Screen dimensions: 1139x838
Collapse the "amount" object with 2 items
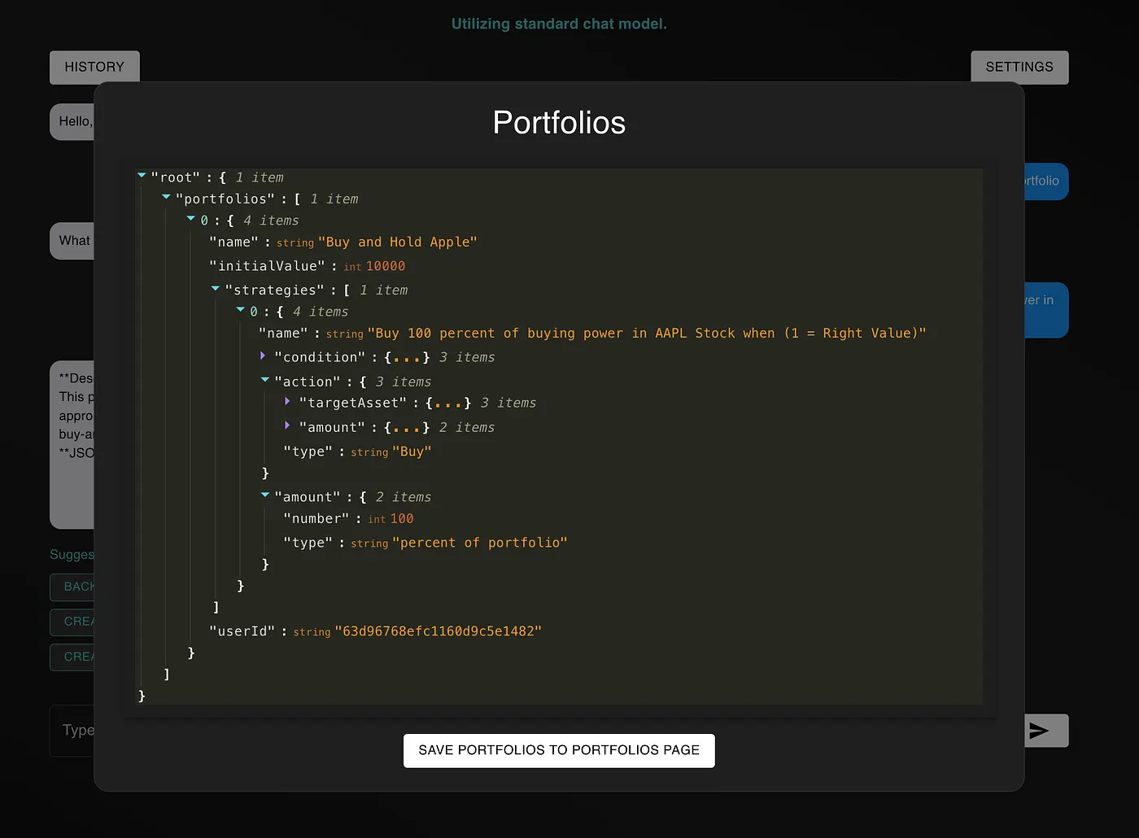(265, 495)
